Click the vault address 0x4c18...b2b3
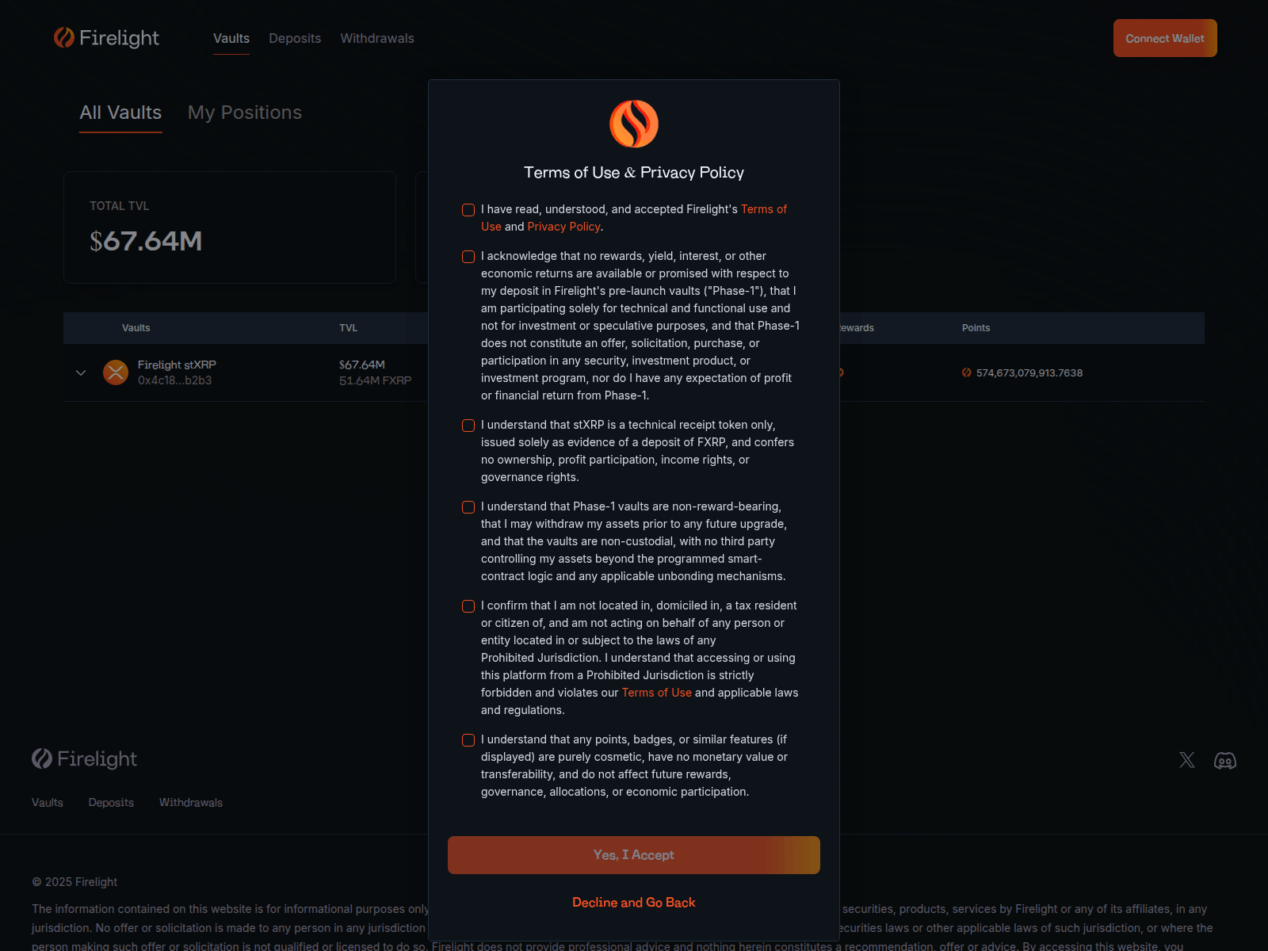 click(x=175, y=380)
